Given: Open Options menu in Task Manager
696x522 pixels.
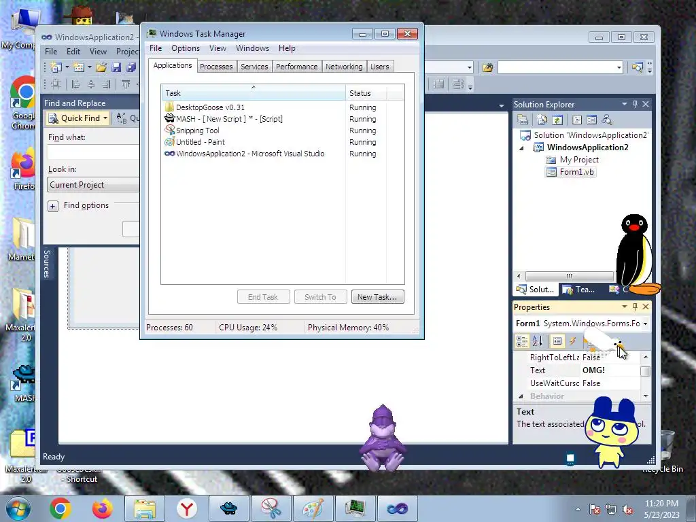Looking at the screenshot, I should click(x=186, y=48).
